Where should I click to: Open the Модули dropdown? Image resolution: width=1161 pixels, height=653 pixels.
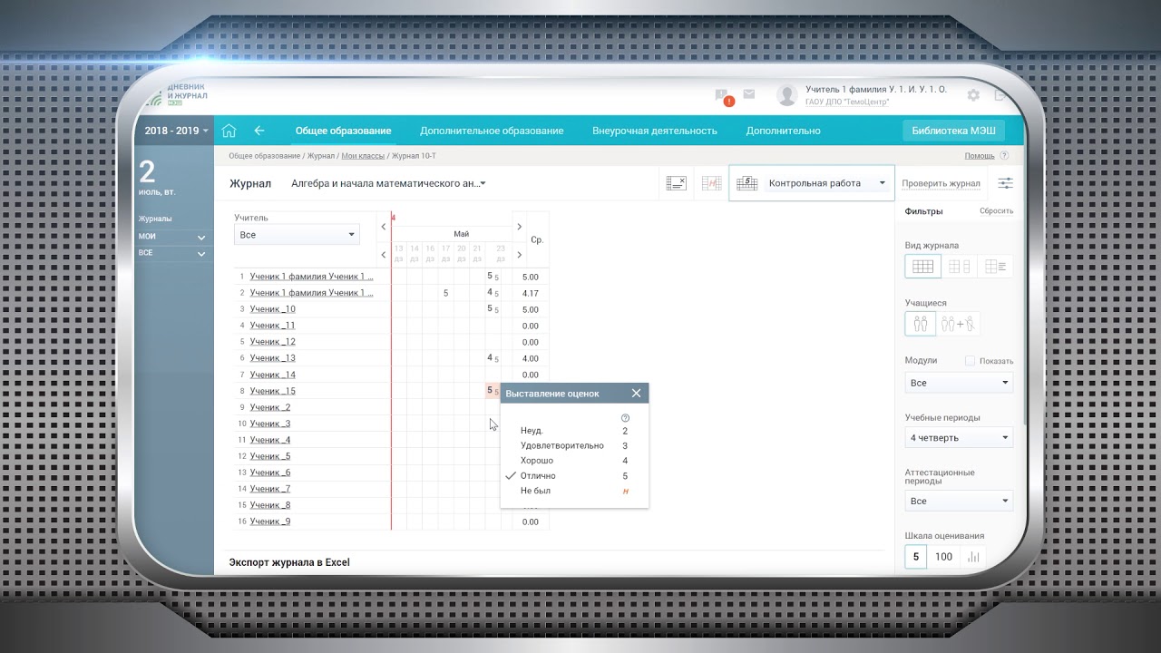(x=959, y=383)
